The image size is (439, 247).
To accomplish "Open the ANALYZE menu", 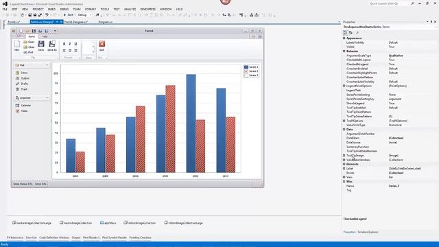I will (x=130, y=9).
